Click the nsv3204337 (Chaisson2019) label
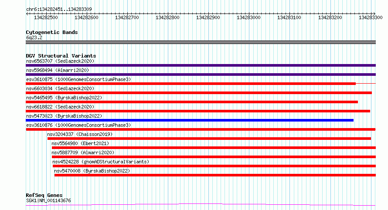 click(x=80, y=134)
